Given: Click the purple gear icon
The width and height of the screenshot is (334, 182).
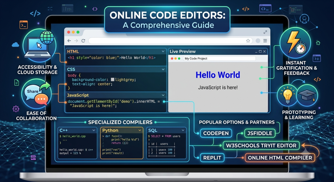Looking at the screenshot, I should click(16, 109).
